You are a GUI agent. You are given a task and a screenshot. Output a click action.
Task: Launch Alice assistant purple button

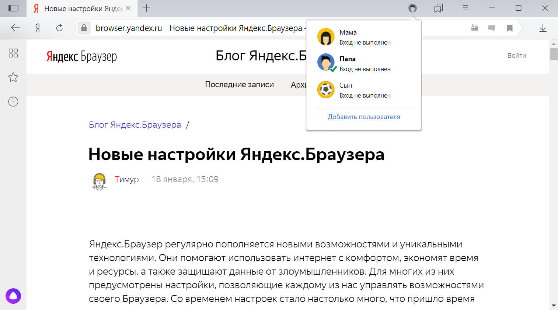(13, 296)
